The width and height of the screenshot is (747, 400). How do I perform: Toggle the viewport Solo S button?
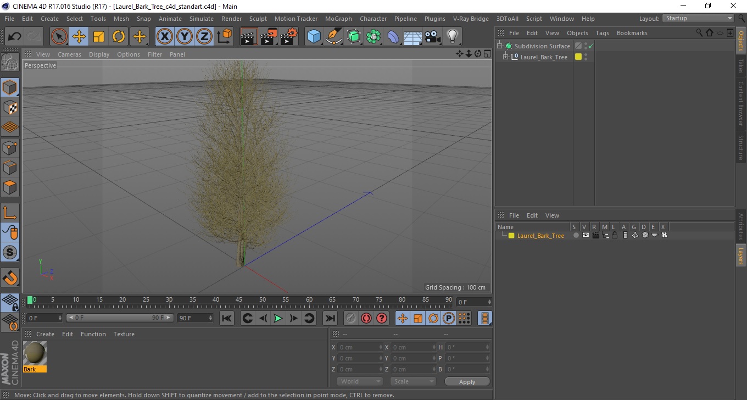(x=10, y=252)
